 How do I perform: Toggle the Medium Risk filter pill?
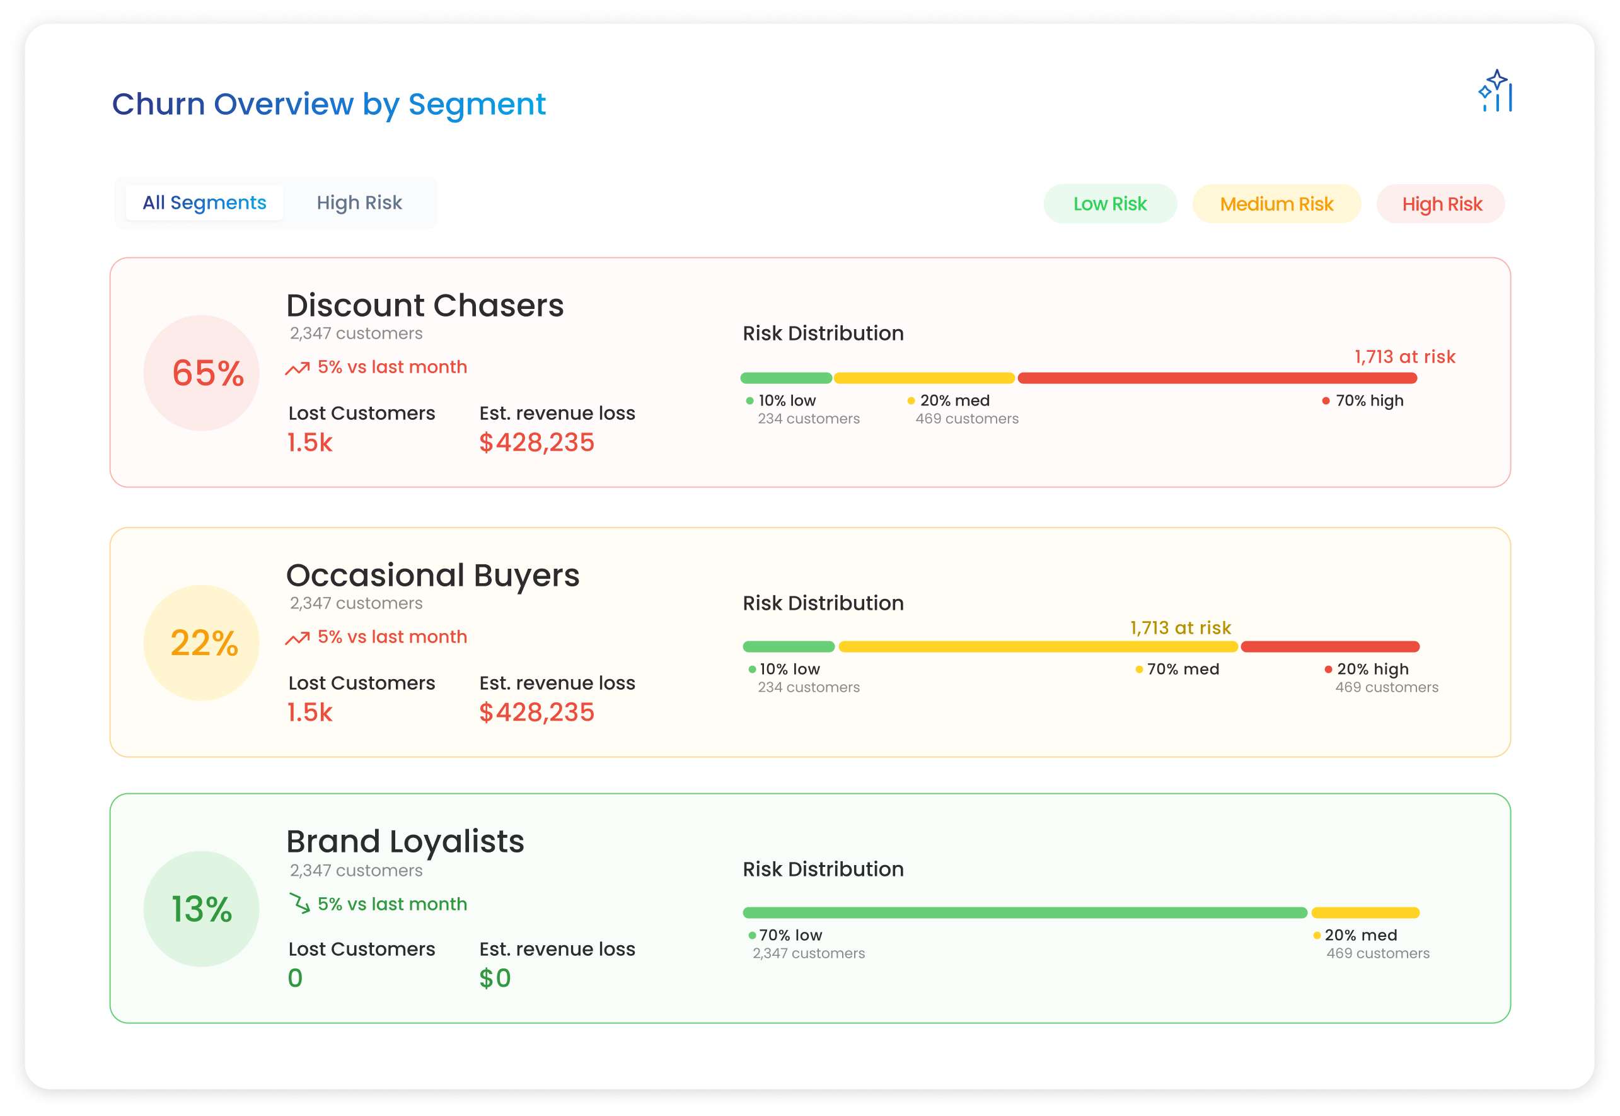pyautogui.click(x=1276, y=204)
